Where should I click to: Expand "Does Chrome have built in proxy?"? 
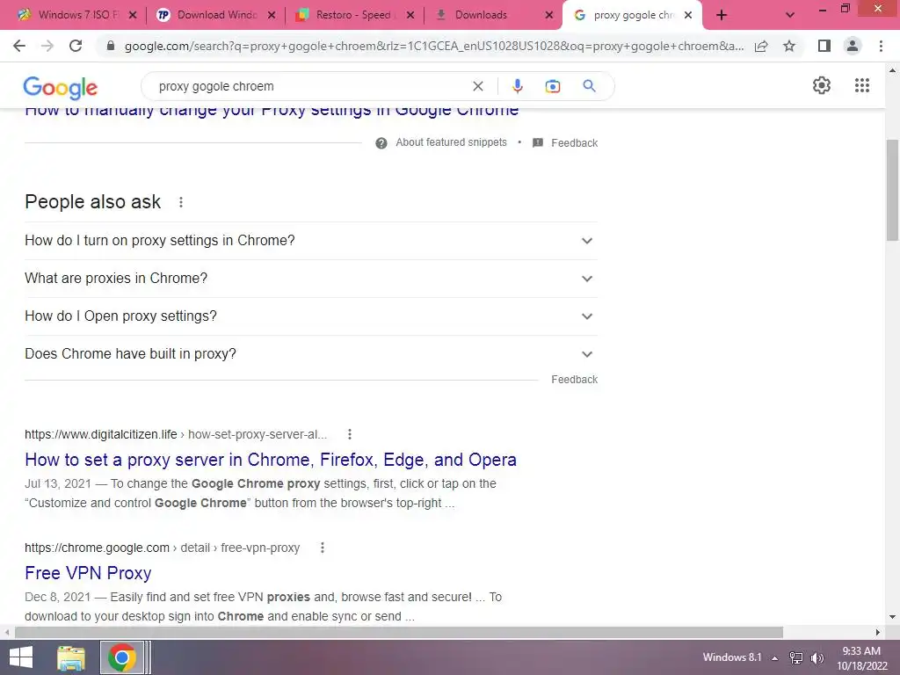click(311, 354)
